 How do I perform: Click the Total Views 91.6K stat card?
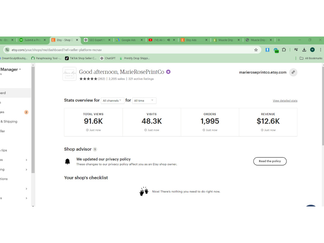point(93,122)
